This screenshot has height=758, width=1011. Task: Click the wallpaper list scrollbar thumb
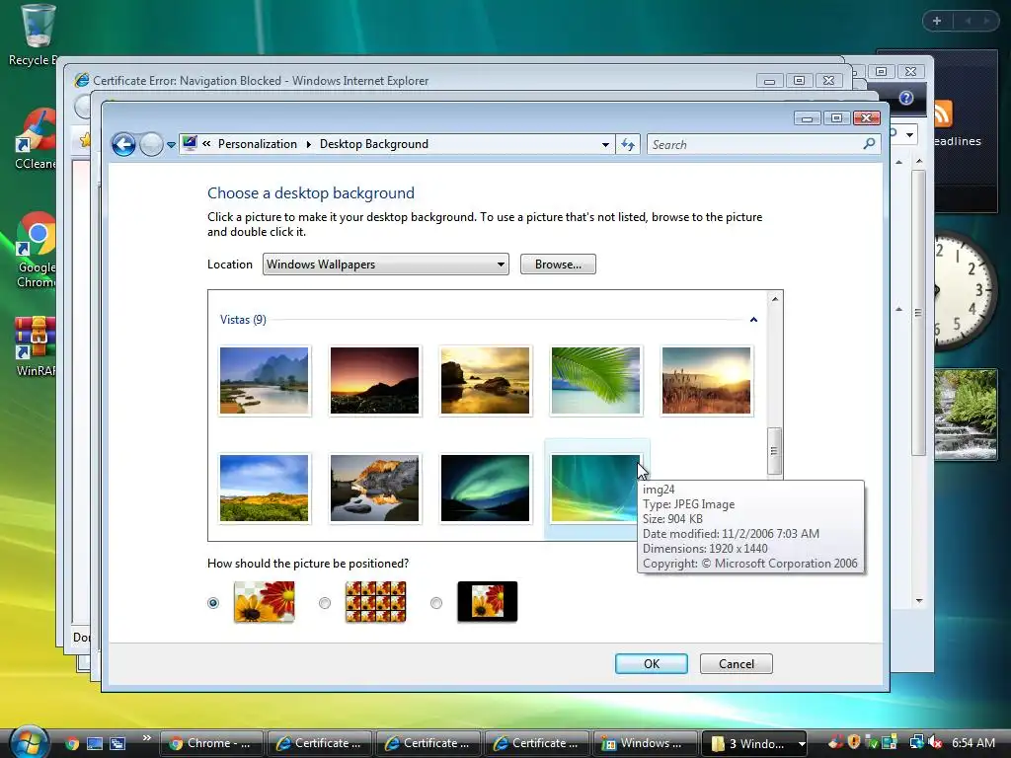[774, 451]
